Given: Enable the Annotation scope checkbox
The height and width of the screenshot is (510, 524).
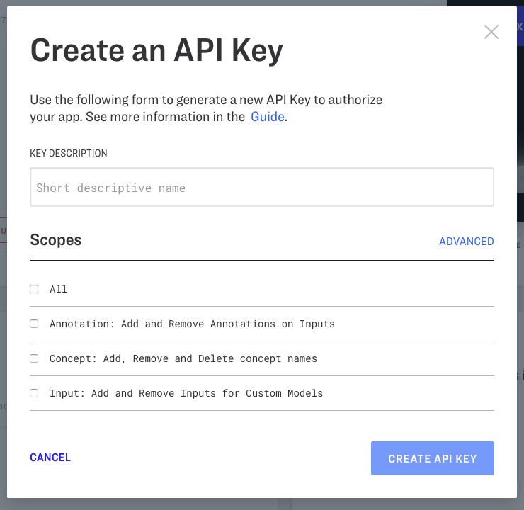Looking at the screenshot, I should pyautogui.click(x=34, y=324).
